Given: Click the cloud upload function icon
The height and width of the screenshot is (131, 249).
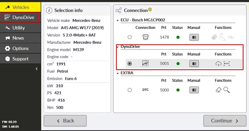Looking at the screenshot, I should point(218,64).
